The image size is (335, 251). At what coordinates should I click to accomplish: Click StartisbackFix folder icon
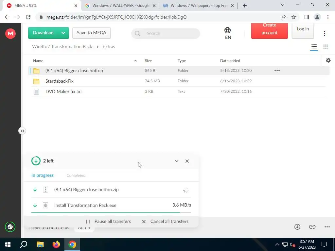pyautogui.click(x=36, y=81)
